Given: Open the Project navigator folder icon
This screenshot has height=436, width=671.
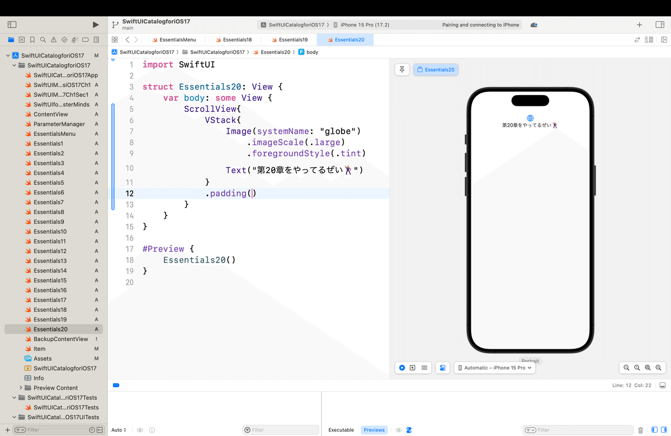Looking at the screenshot, I should tap(11, 40).
